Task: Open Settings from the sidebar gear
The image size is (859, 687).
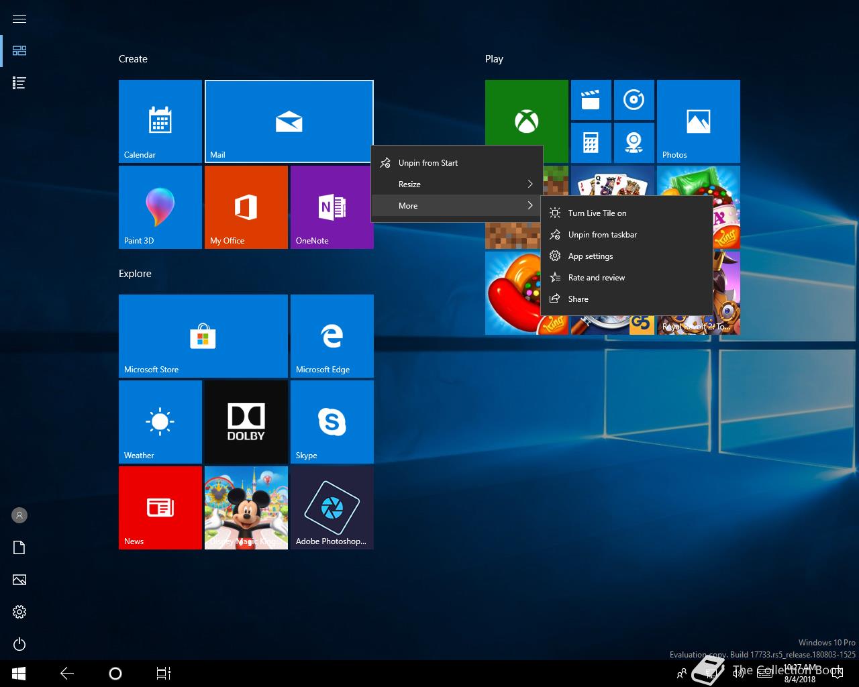Action: 19,612
